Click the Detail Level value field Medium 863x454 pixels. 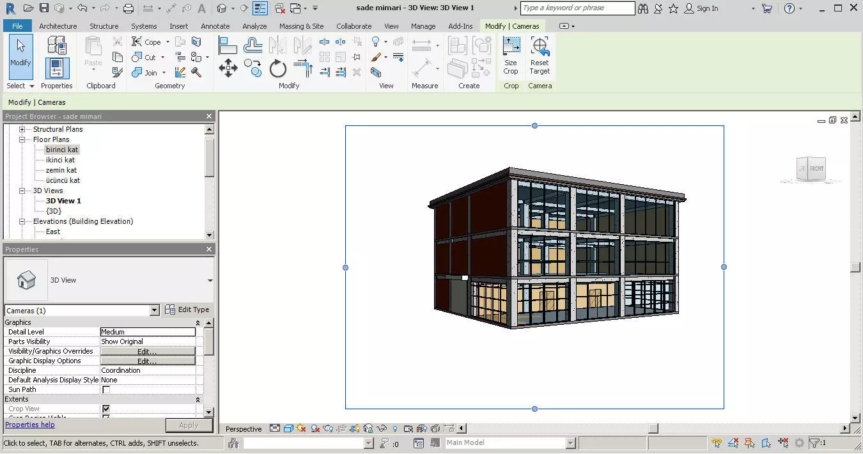(x=148, y=332)
